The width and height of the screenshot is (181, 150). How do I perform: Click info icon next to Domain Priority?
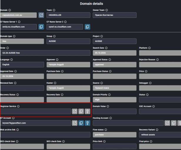tap(109, 95)
